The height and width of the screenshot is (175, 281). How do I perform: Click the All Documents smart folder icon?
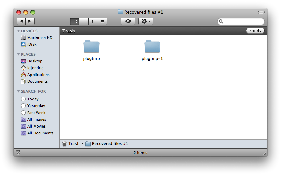tap(23, 133)
